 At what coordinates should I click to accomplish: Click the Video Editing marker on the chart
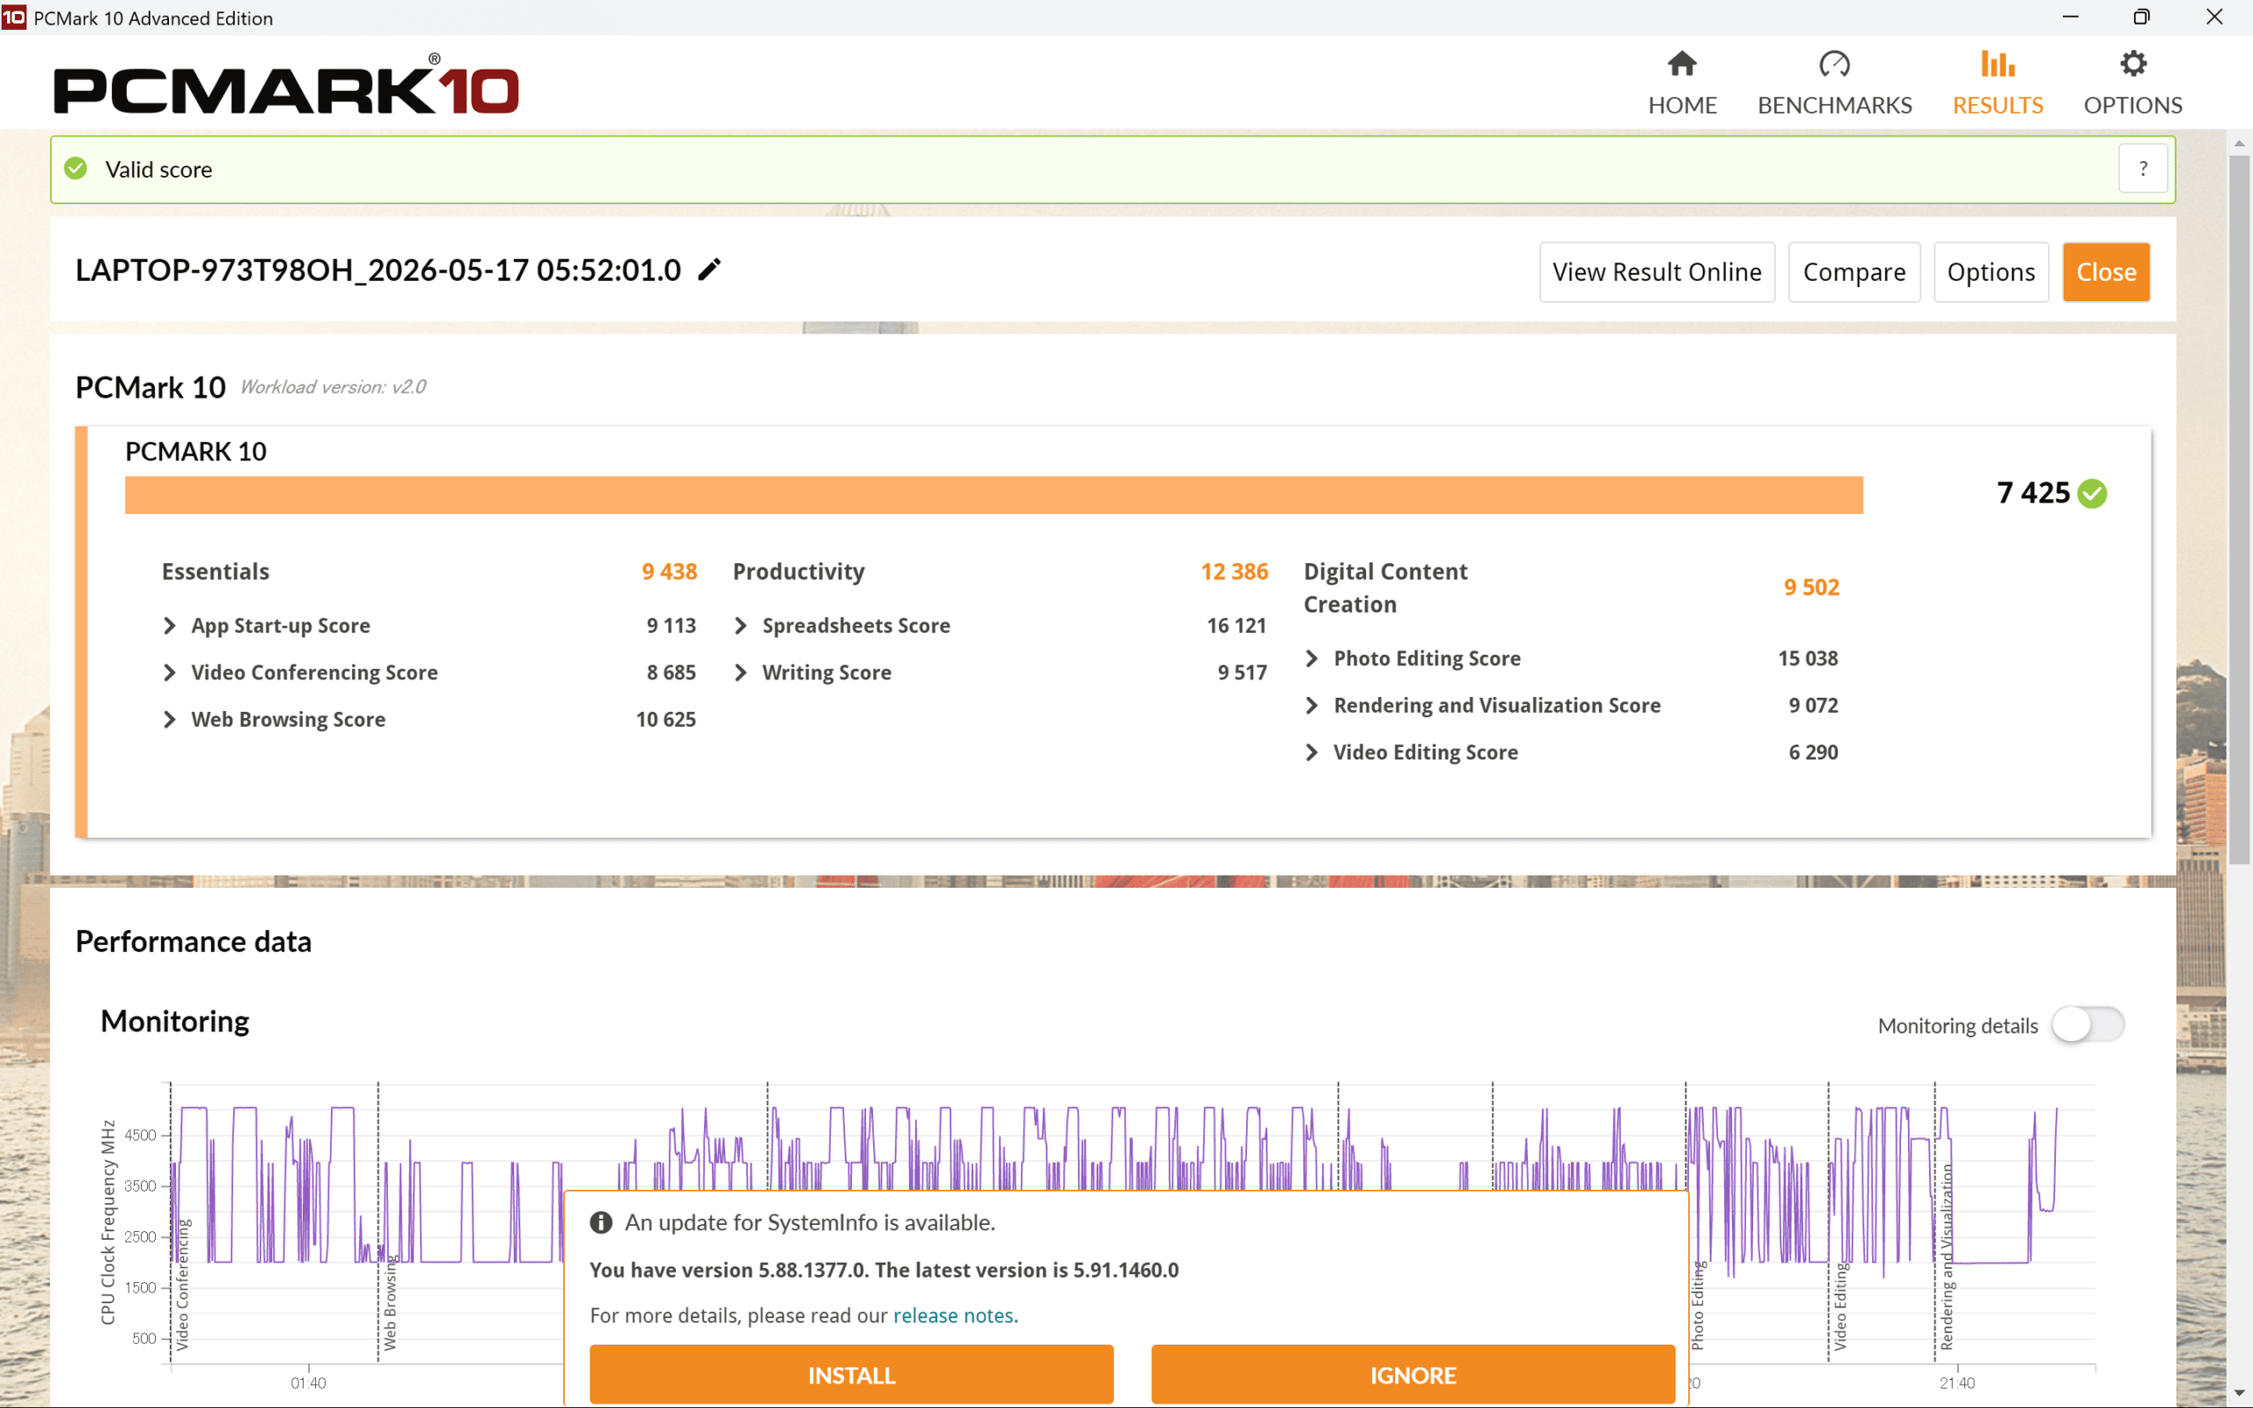1841,1308
